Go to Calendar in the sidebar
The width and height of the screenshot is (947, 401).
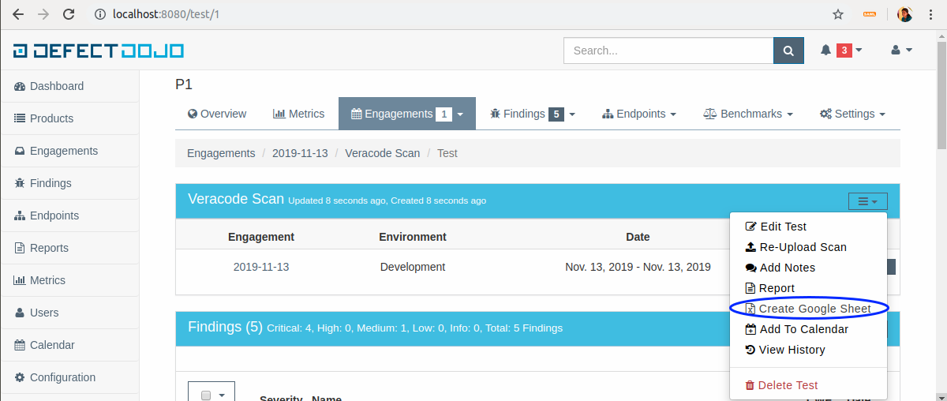(52, 345)
